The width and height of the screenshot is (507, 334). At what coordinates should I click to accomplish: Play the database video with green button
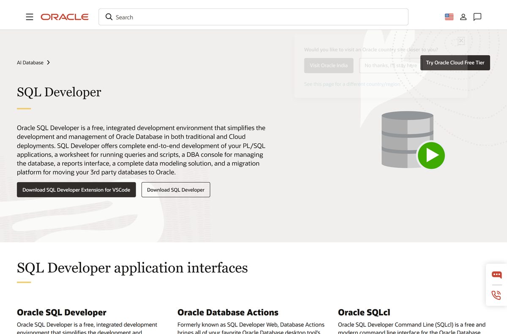431,156
